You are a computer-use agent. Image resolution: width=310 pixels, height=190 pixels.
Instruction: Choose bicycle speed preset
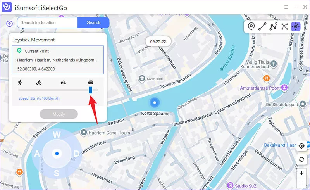click(x=39, y=82)
